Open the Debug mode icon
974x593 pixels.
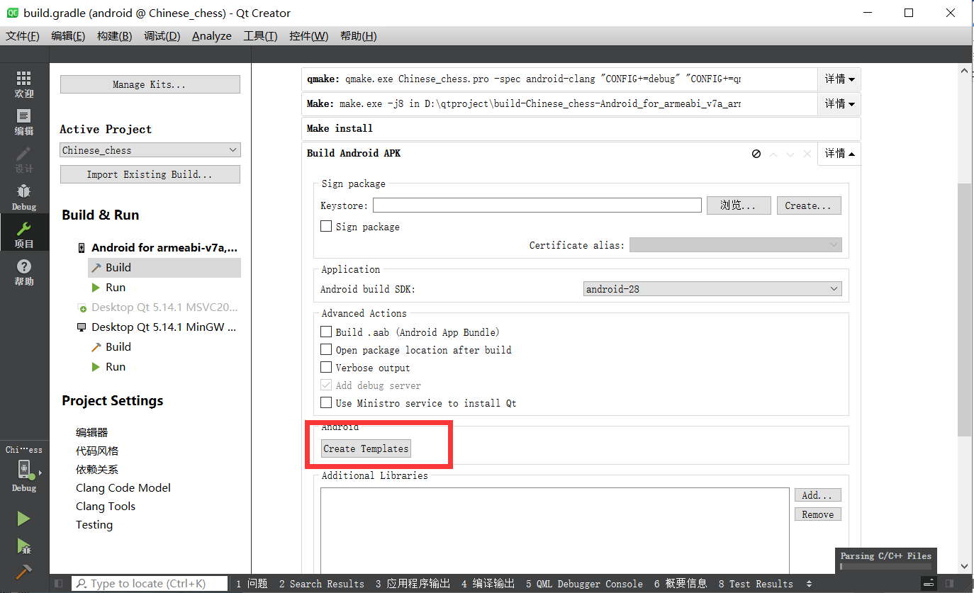(23, 191)
